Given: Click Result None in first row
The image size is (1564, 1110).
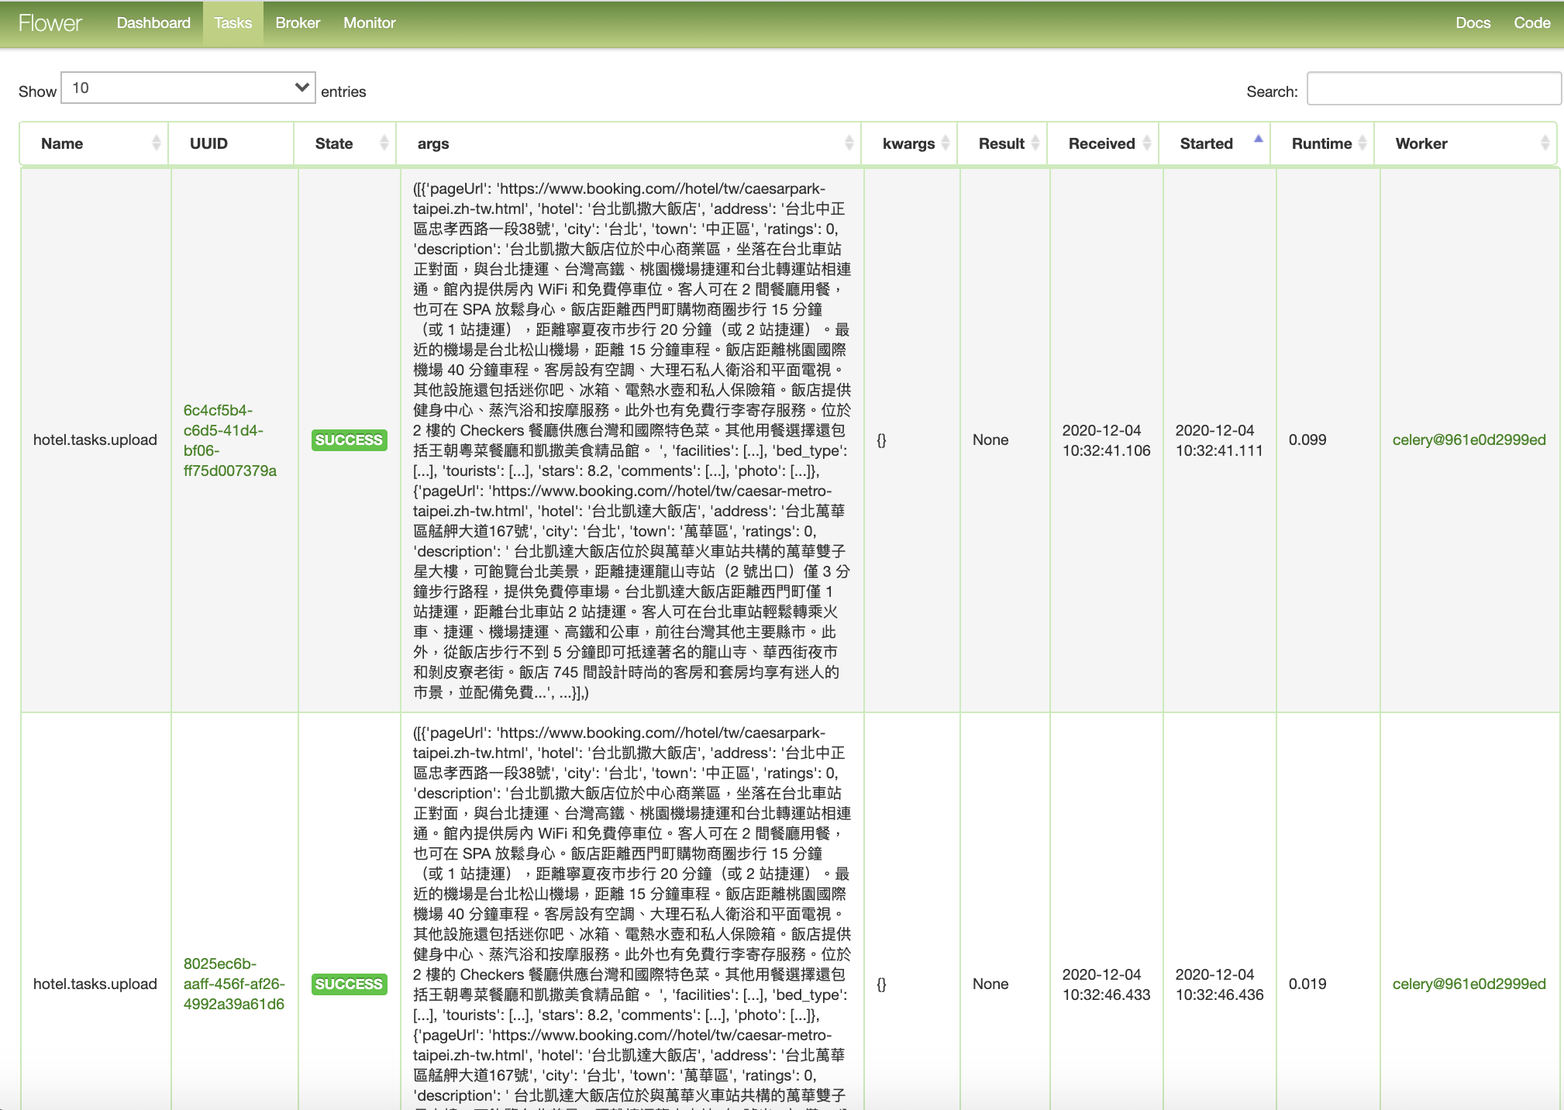Looking at the screenshot, I should coord(990,440).
